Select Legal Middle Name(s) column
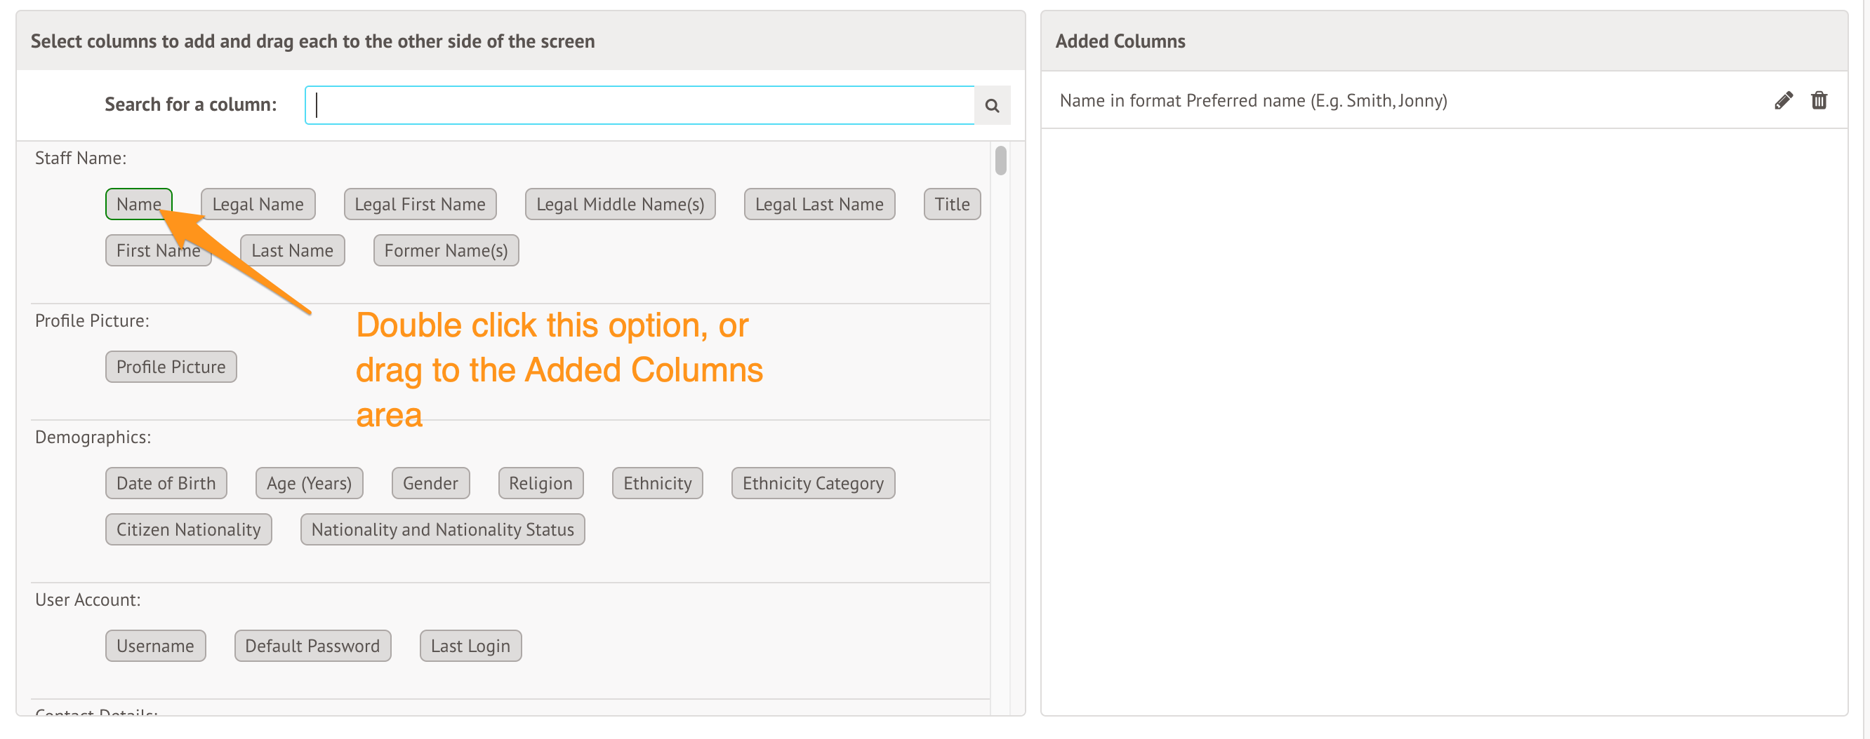This screenshot has height=739, width=1870. [619, 205]
